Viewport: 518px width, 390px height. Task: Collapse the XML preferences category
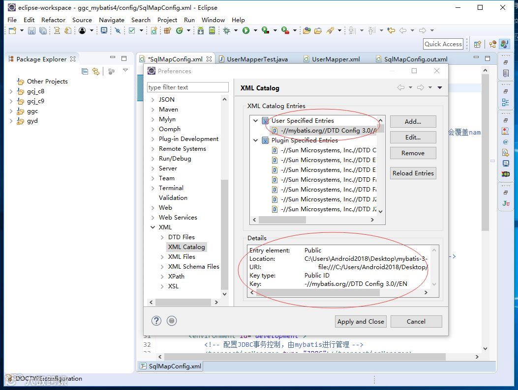point(152,227)
